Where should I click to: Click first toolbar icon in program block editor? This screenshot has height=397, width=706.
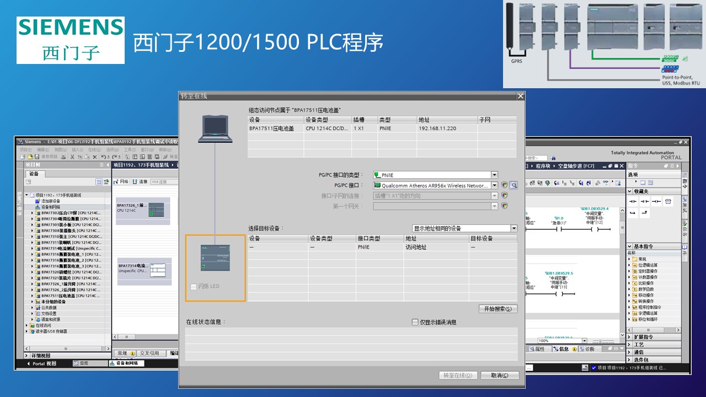(533, 183)
